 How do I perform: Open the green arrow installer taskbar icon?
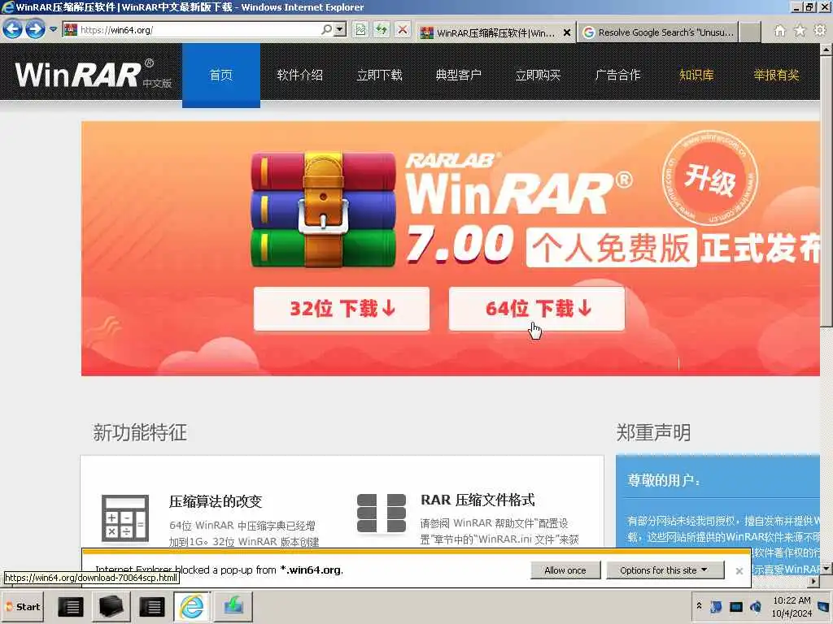pyautogui.click(x=233, y=606)
